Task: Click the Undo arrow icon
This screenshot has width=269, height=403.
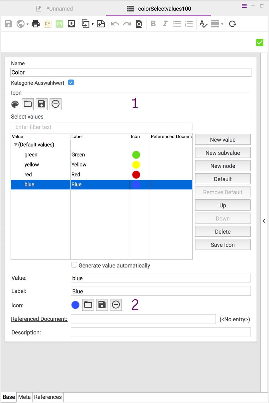Action: coord(115,24)
